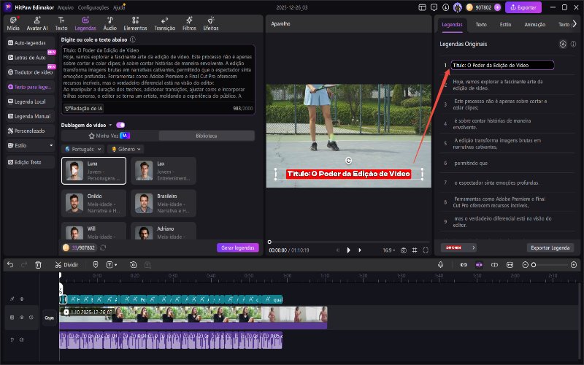
Task: Play the video preview
Action: 348,250
